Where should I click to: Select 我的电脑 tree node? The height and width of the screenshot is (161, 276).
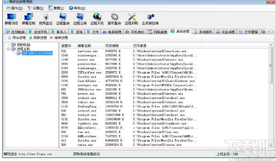click(23, 45)
